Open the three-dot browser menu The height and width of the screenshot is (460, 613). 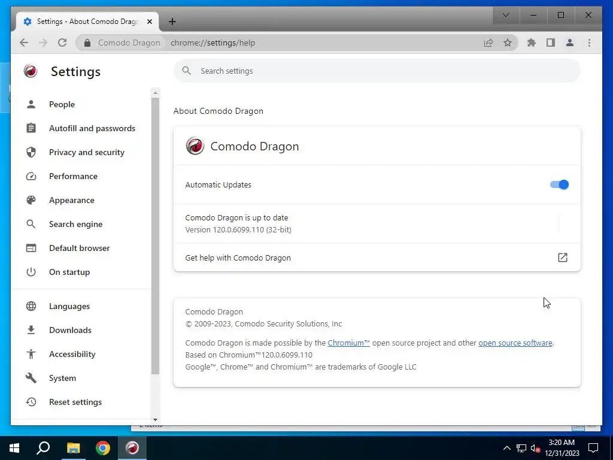coord(589,43)
